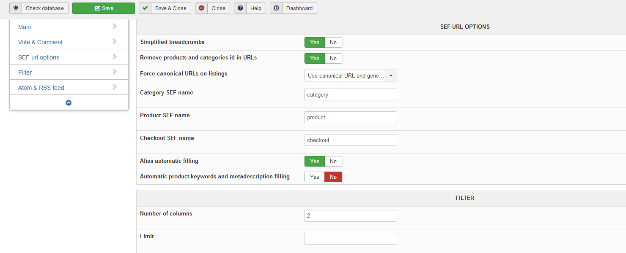Click the chevron beside Vote & Comment

pos(115,42)
